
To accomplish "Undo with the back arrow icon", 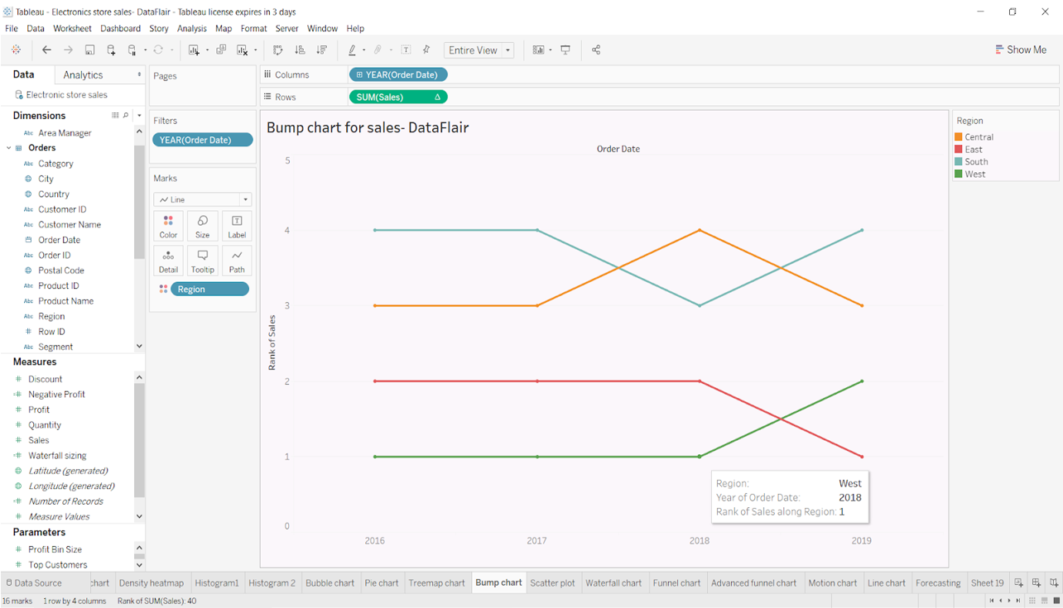I will click(x=46, y=50).
